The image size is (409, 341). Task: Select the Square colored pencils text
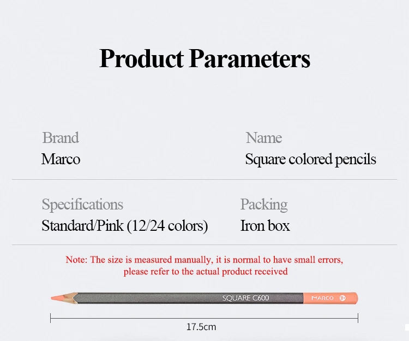point(310,159)
